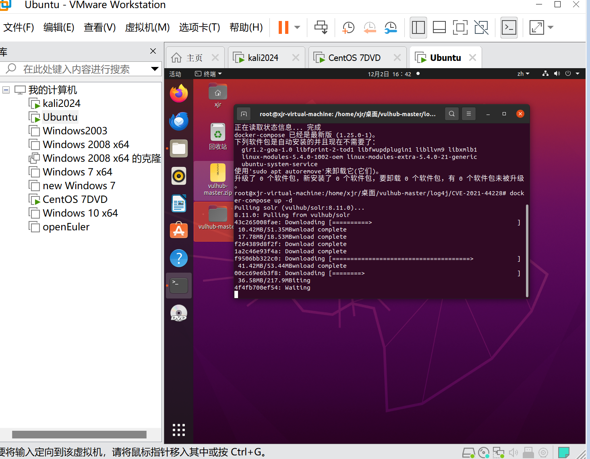
Task: Click the network status icon in Ubuntu
Action: pyautogui.click(x=545, y=73)
